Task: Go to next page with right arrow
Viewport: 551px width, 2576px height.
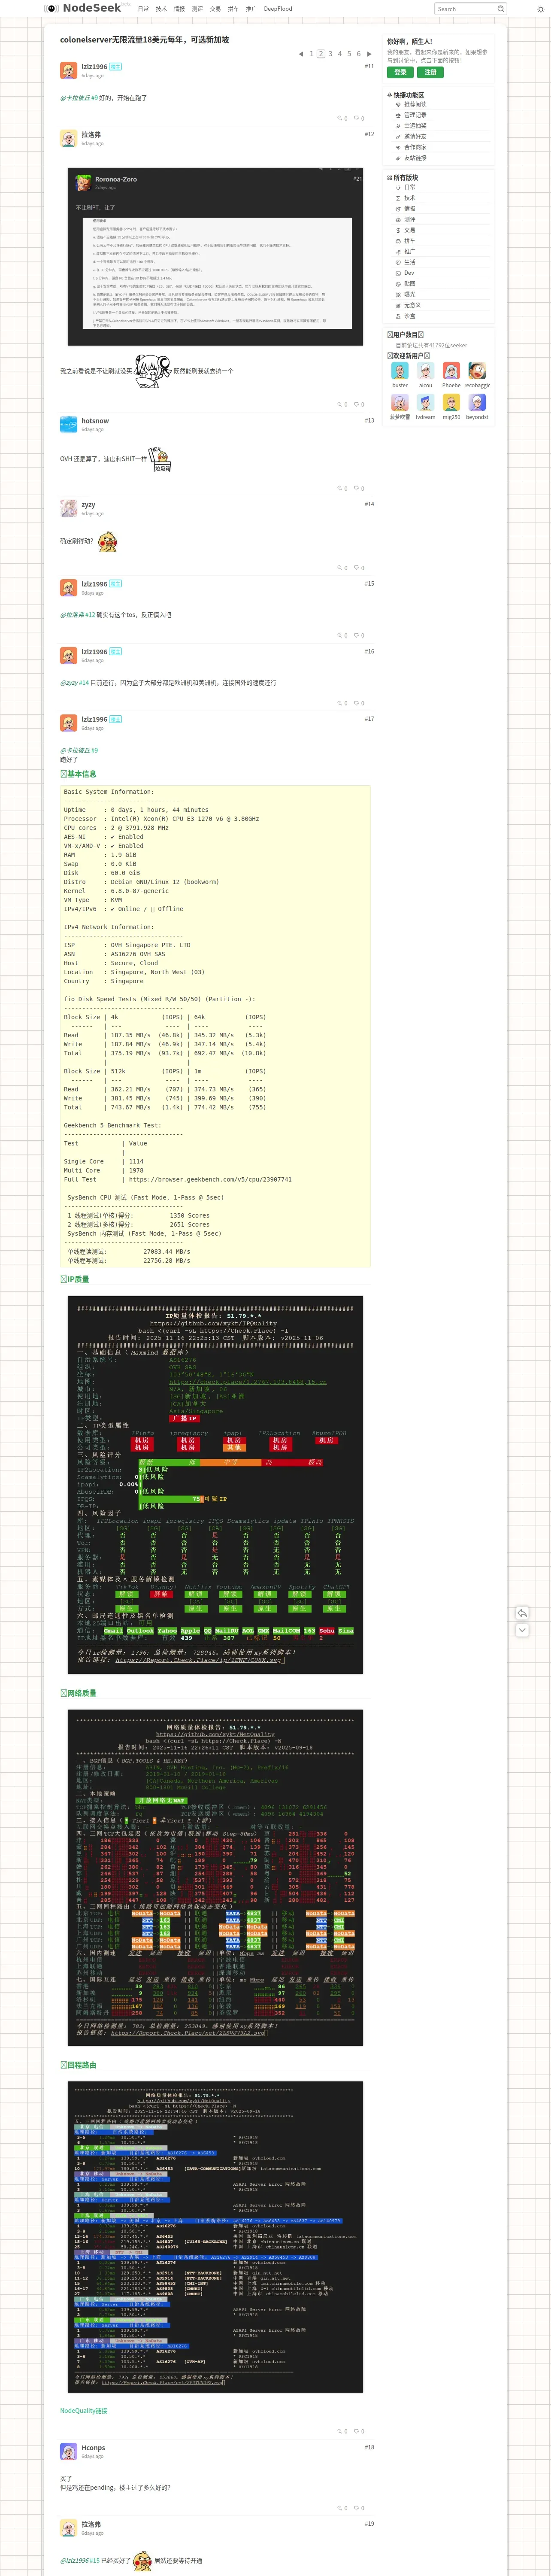Action: click(370, 54)
